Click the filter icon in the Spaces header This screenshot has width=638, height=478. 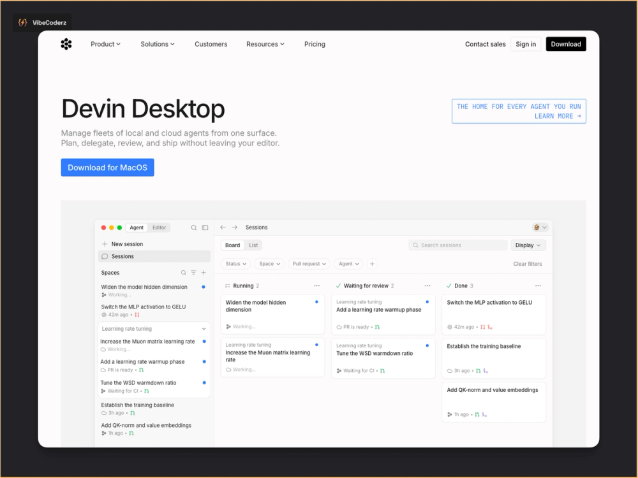[194, 273]
